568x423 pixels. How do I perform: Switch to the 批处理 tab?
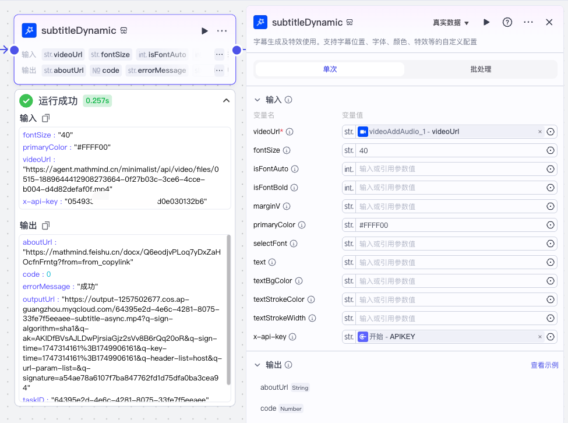(x=481, y=69)
